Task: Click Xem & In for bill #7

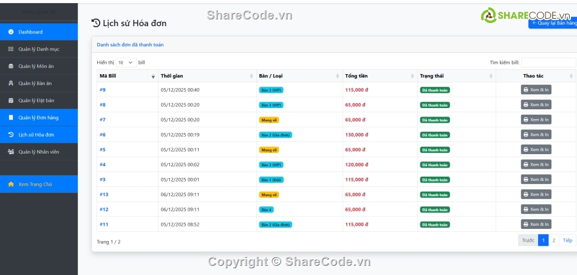Action: point(536,120)
